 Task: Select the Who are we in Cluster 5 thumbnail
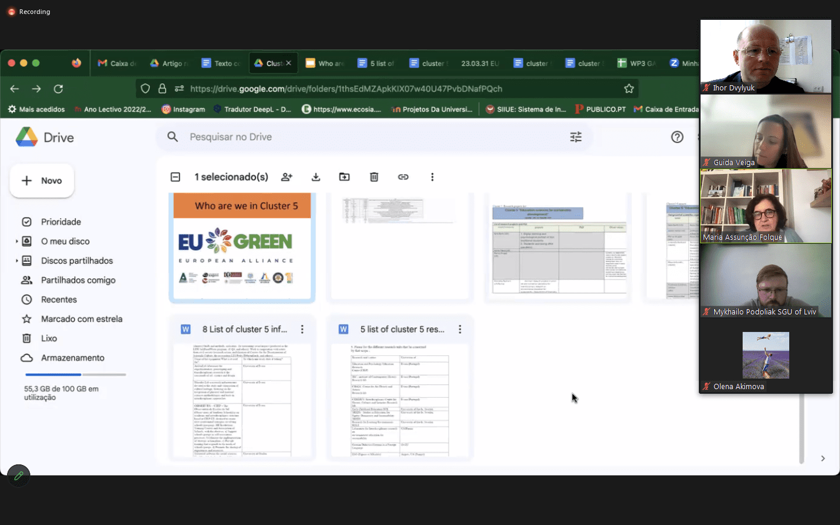pos(242,247)
